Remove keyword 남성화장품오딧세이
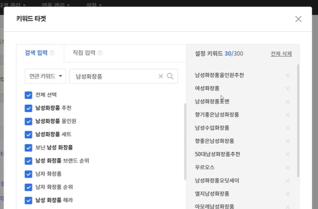 coord(288,181)
